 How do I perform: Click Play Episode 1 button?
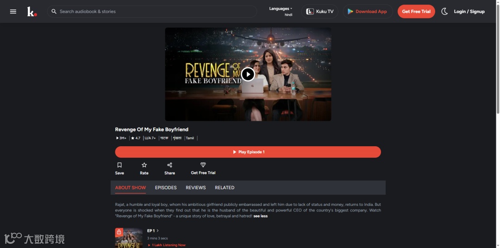click(x=248, y=152)
